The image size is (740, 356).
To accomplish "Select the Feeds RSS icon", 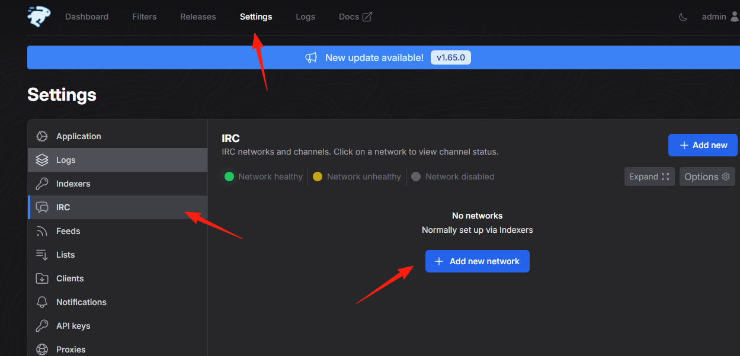I will 42,231.
